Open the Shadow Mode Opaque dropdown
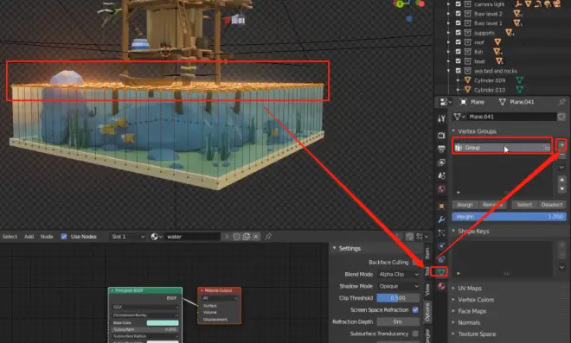571x343 pixels. 398,286
